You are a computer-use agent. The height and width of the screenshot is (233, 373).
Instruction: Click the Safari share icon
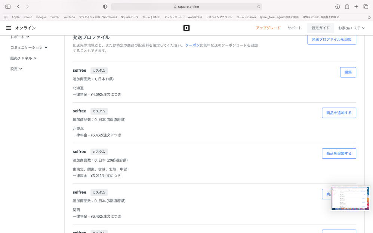(x=347, y=7)
